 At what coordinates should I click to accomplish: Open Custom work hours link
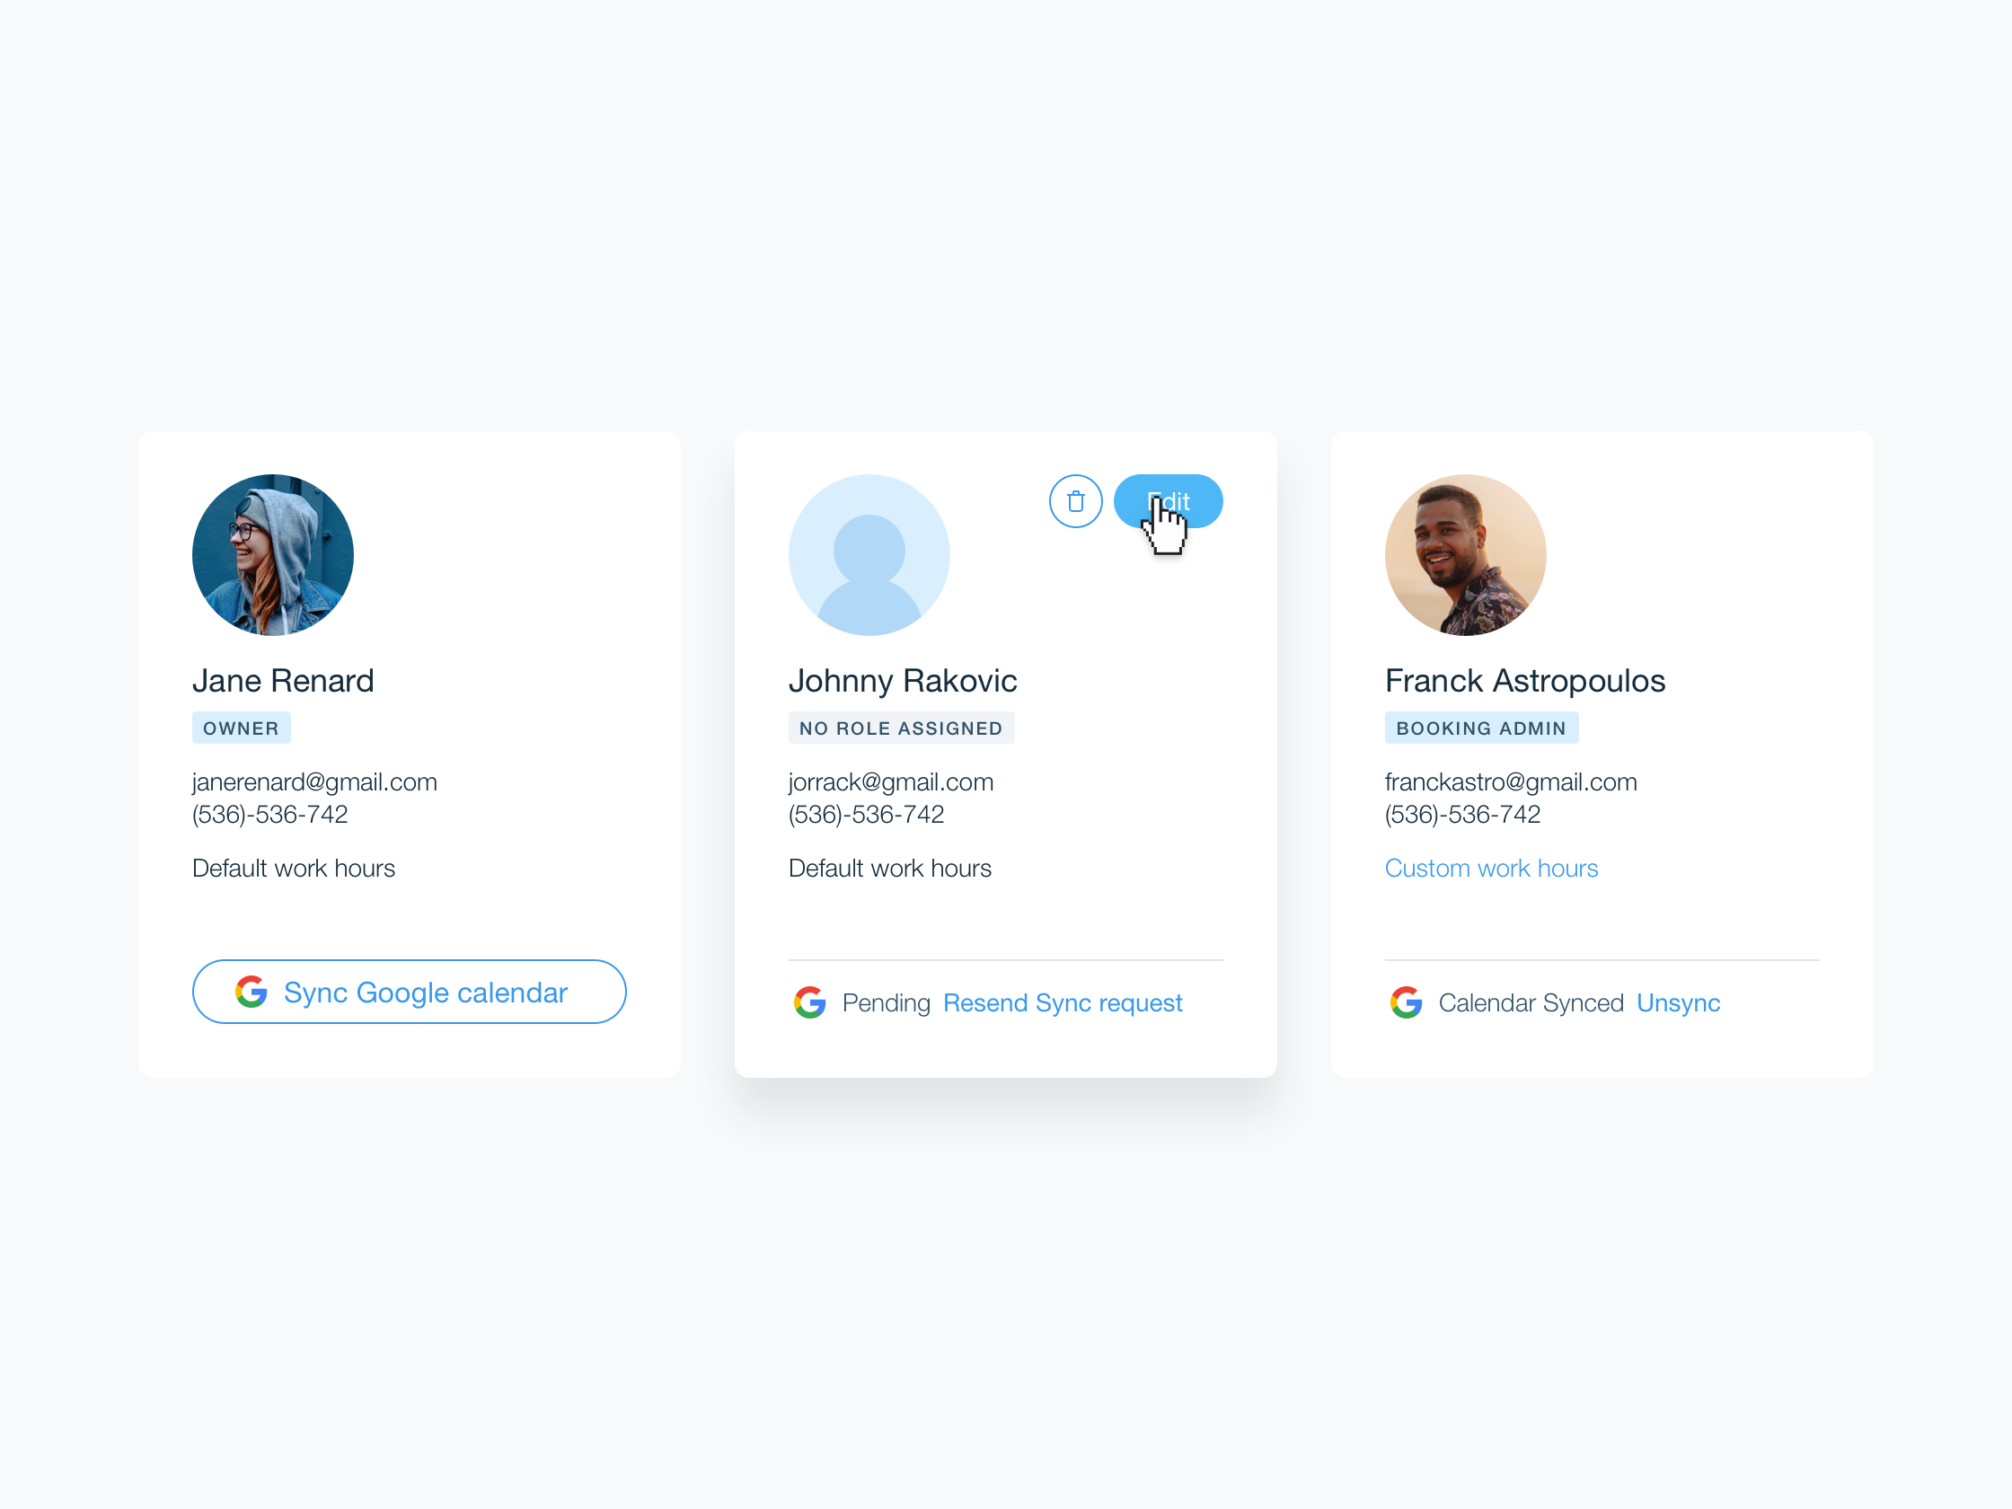[x=1491, y=868]
